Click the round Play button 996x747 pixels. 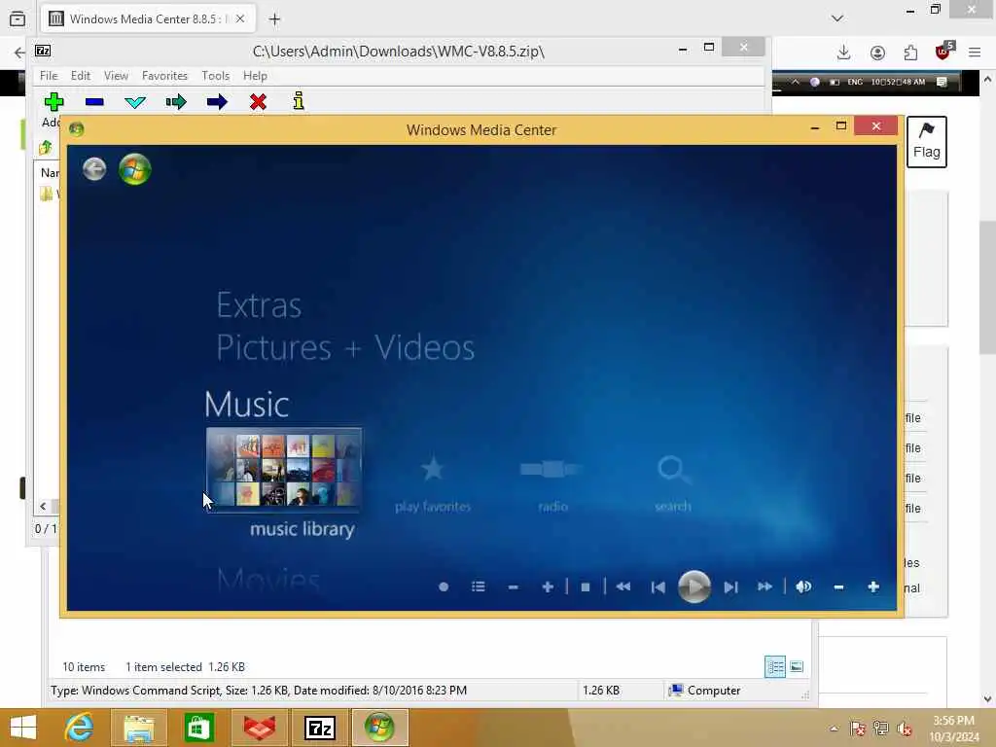click(x=694, y=587)
